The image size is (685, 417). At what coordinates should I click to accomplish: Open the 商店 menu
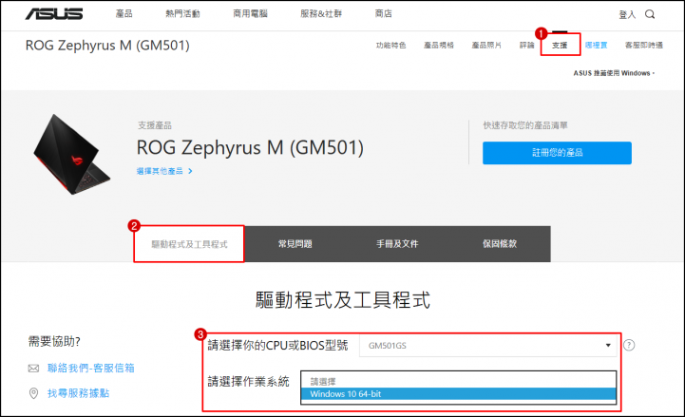(x=384, y=14)
